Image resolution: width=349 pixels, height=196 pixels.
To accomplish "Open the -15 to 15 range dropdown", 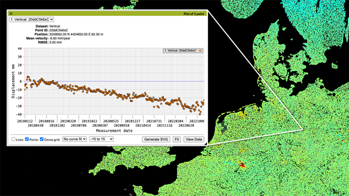I will click(101, 139).
